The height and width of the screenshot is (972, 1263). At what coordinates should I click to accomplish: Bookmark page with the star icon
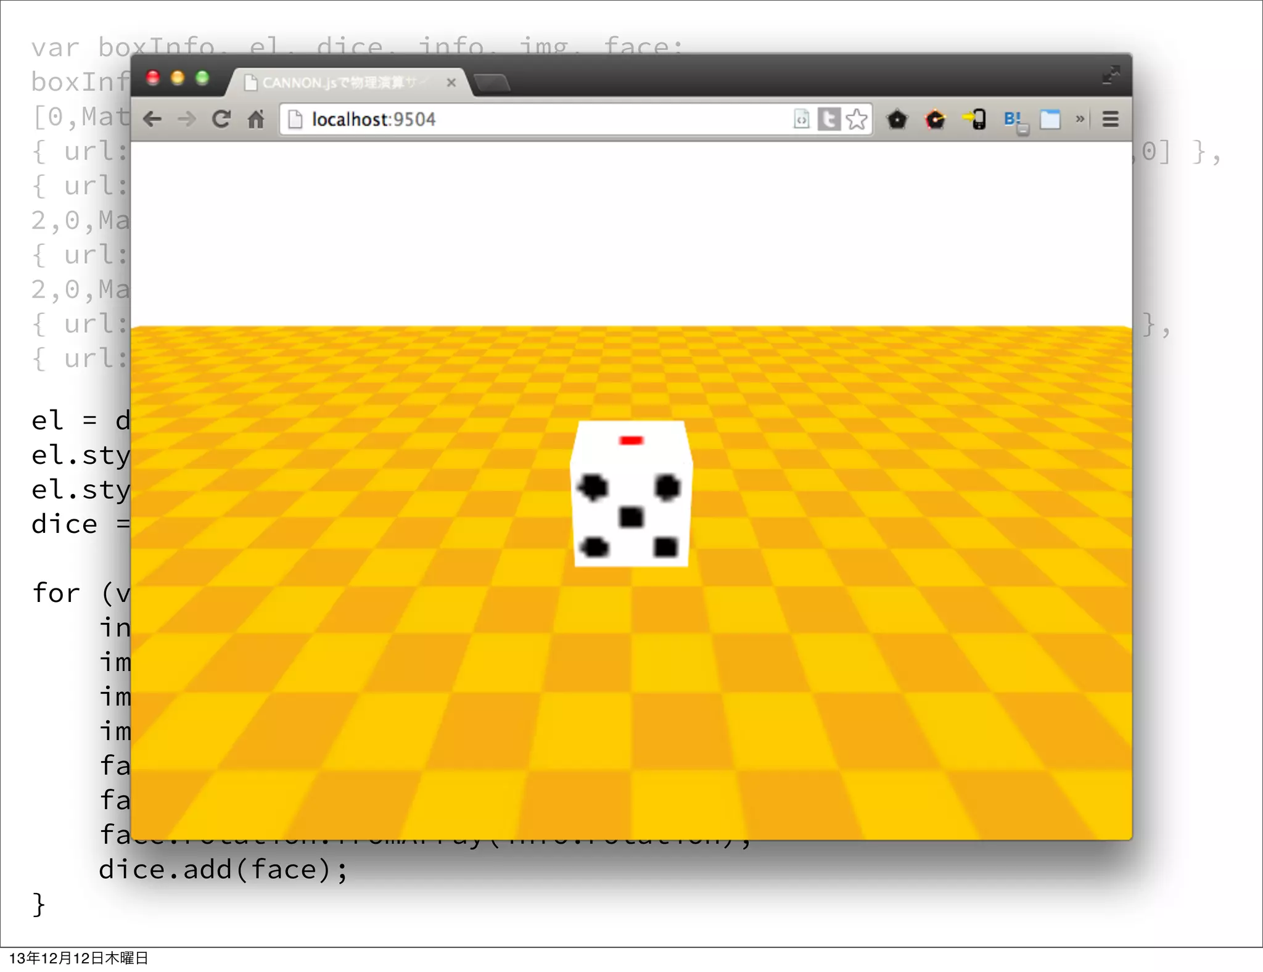click(x=857, y=119)
